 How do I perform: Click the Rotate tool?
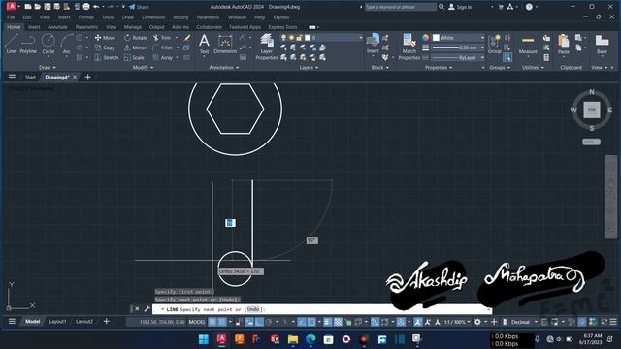pyautogui.click(x=136, y=38)
